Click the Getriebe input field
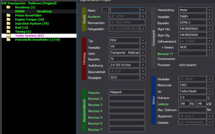 coord(193,122)
